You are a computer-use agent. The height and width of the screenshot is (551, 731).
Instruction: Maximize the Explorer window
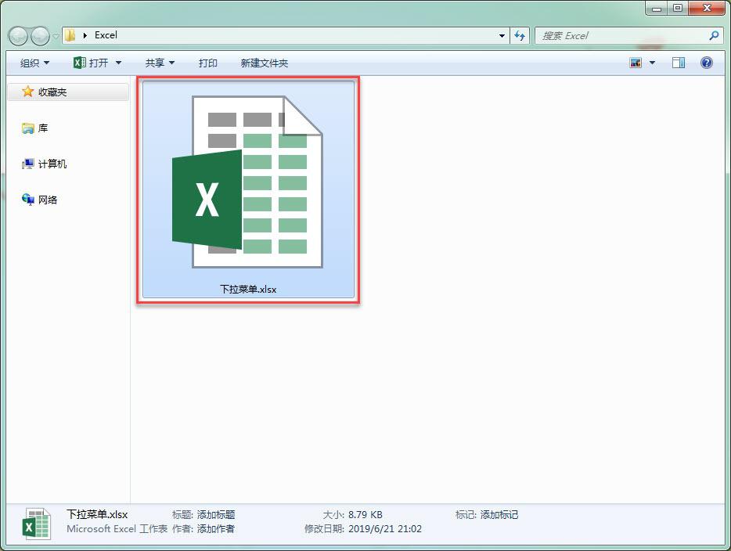click(x=677, y=8)
